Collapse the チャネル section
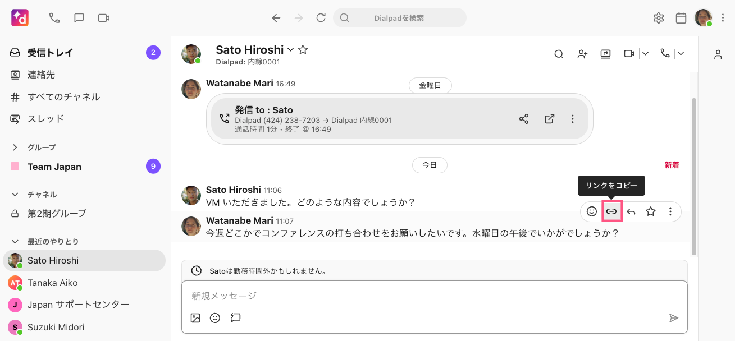This screenshot has width=735, height=341. click(x=15, y=195)
